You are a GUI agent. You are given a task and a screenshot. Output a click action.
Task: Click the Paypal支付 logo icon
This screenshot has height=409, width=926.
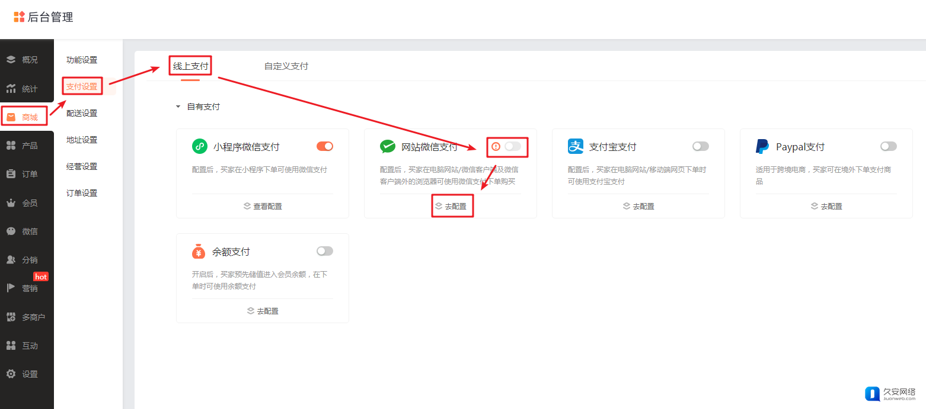762,146
